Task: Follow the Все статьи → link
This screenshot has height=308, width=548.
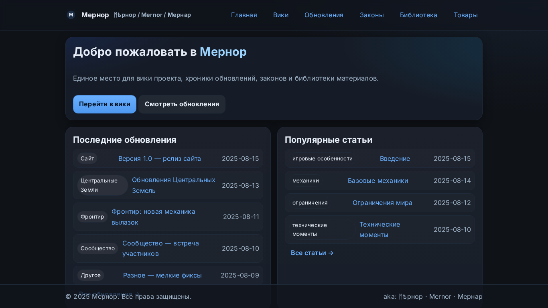Action: click(312, 253)
